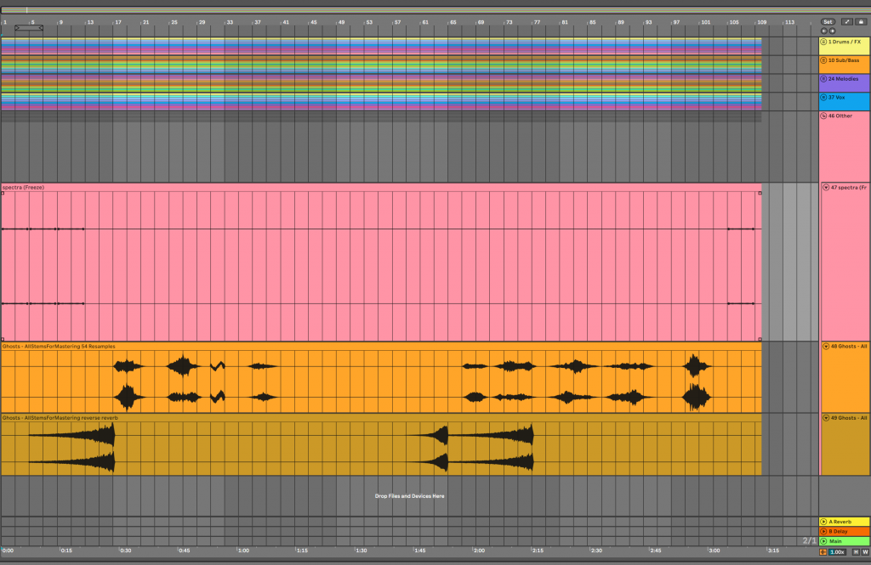871x565 pixels.
Task: Unfold the 1 Drums / FX group
Action: pos(824,42)
